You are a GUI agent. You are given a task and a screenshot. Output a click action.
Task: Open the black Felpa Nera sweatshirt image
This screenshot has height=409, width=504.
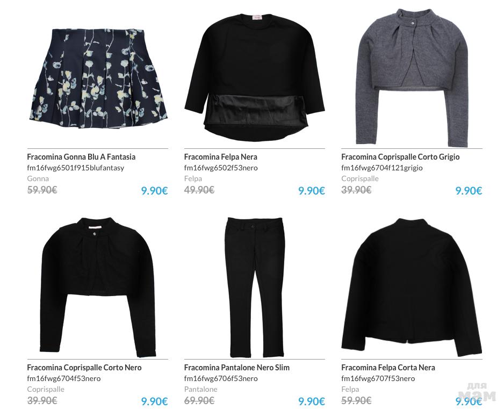click(x=255, y=77)
